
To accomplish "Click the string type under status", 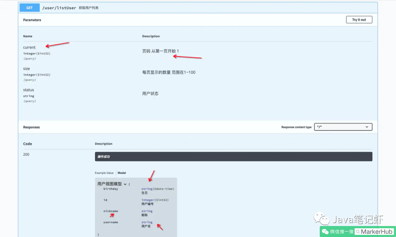I will coord(29,96).
